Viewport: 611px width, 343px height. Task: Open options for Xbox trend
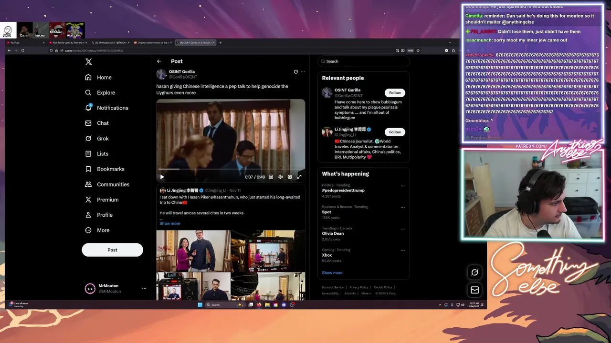403,250
